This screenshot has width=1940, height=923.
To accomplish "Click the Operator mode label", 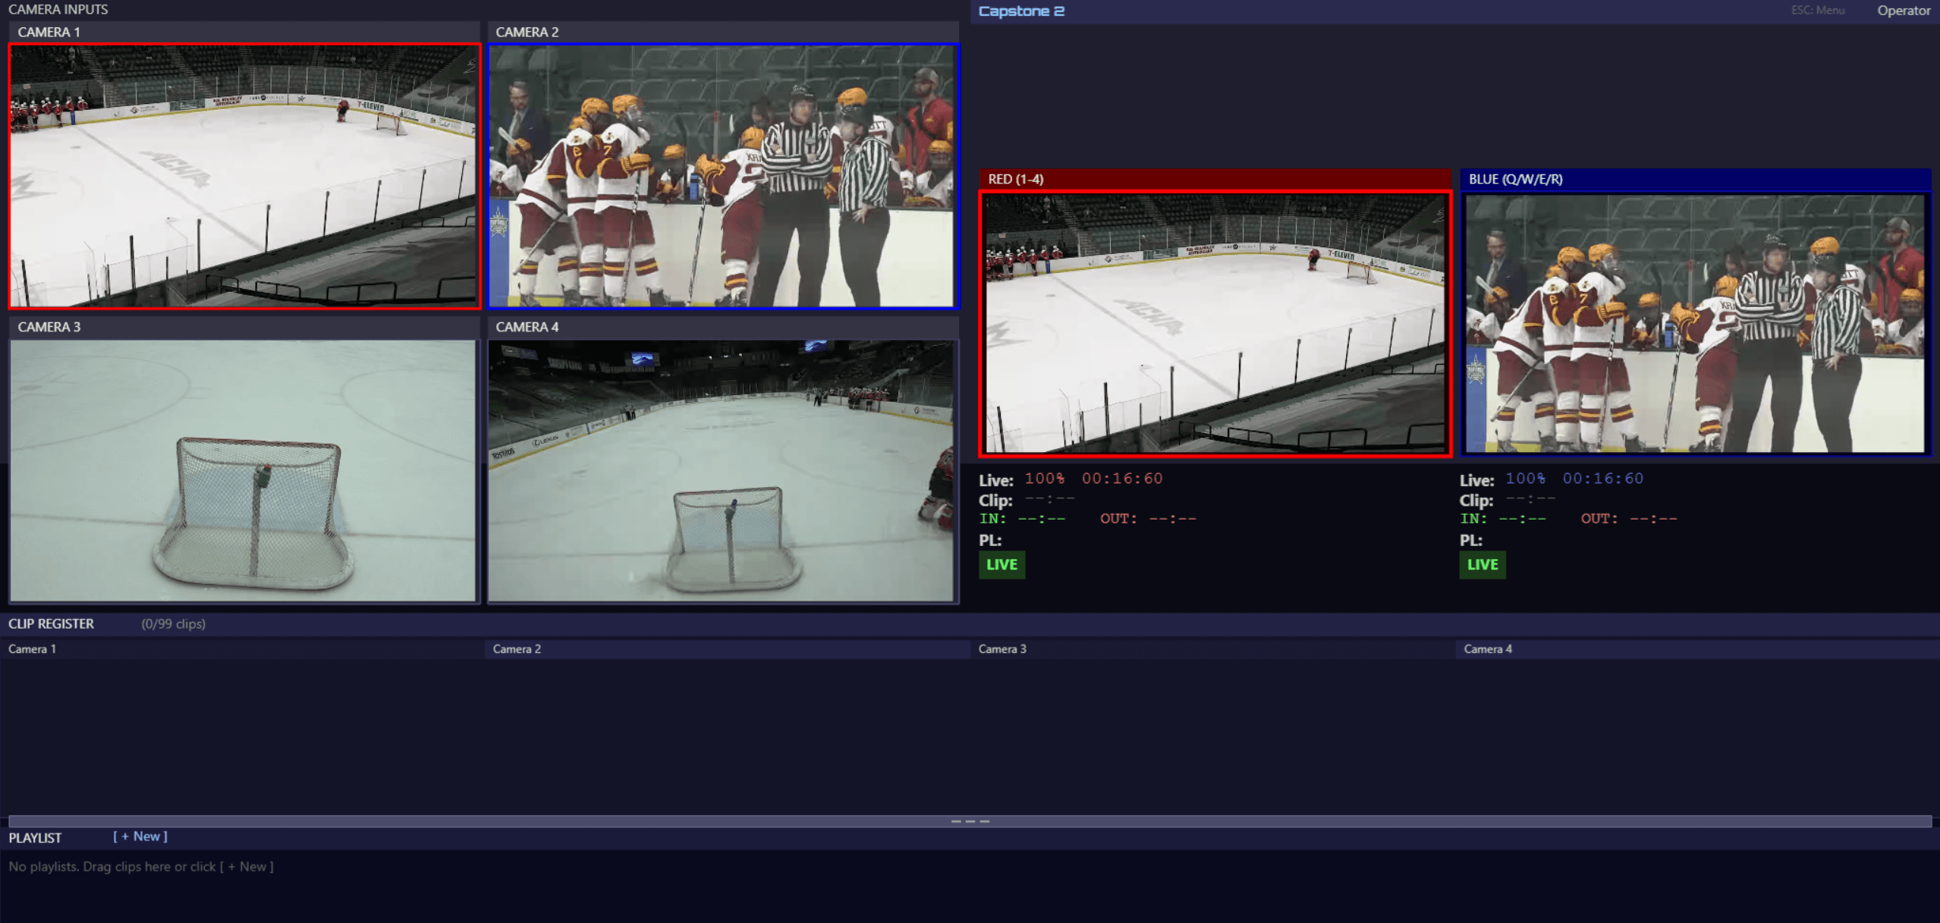I will 1903,10.
